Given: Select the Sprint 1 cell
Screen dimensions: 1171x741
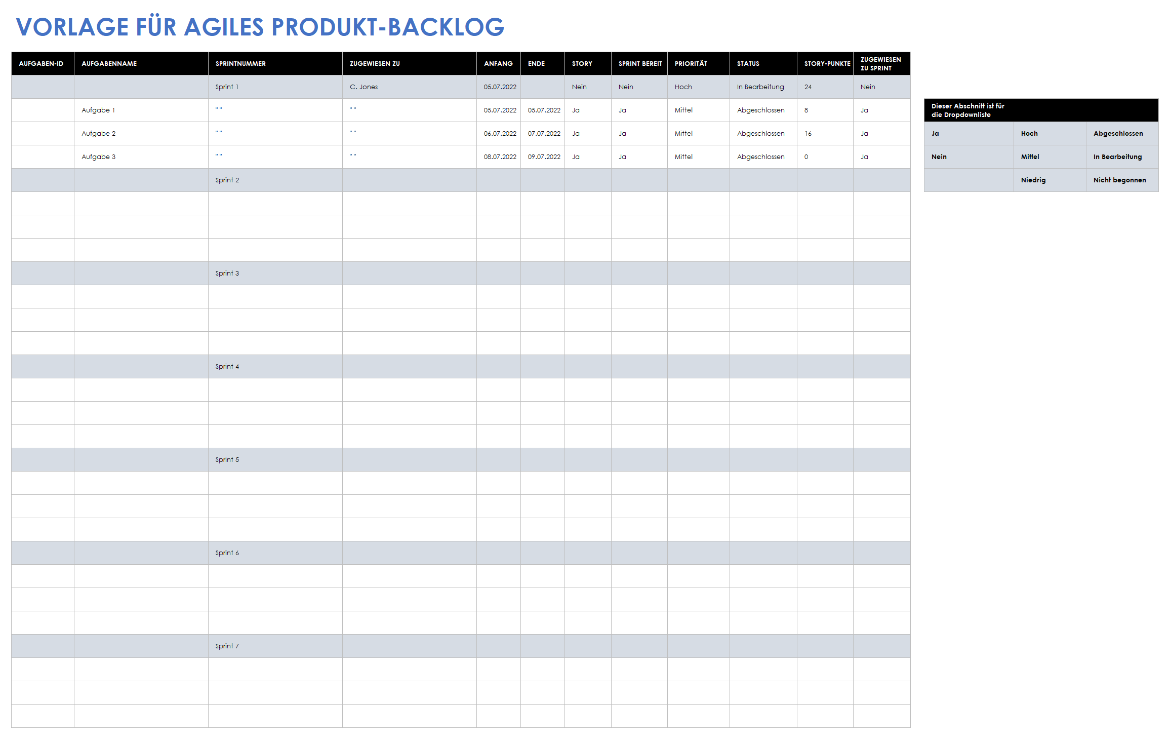Looking at the screenshot, I should tap(275, 87).
